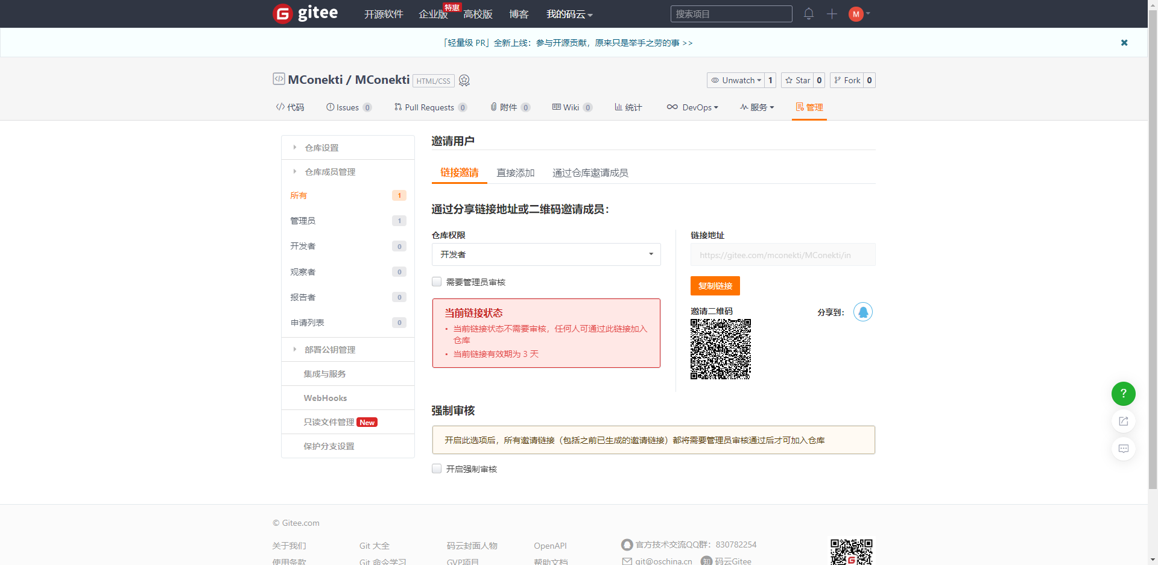The height and width of the screenshot is (565, 1158).
Task: Select the 链接邀请 tab
Action: tap(460, 172)
